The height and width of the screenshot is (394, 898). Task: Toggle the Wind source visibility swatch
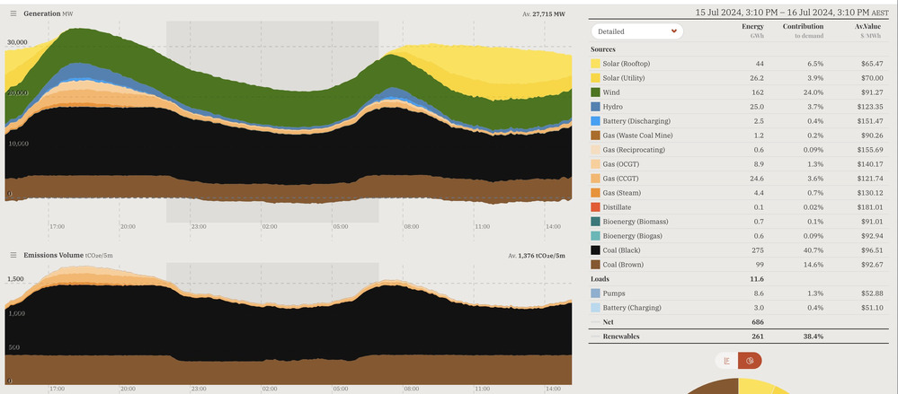[595, 92]
